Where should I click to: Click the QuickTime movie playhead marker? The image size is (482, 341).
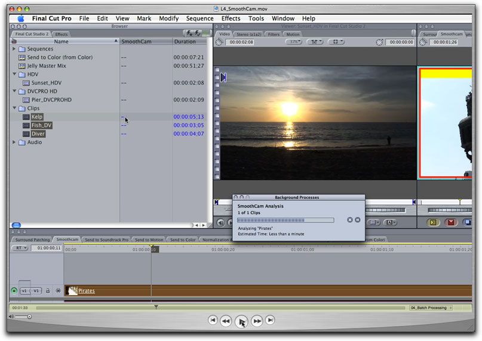click(x=156, y=307)
